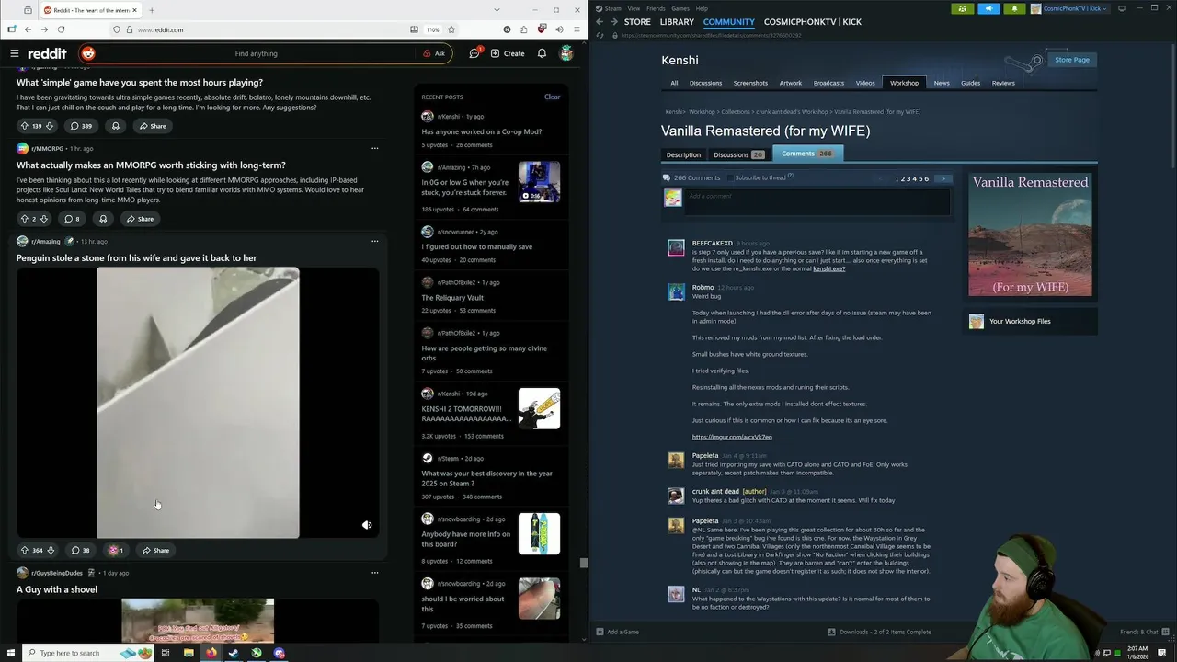Open overflow menu of MMORPG post

click(x=374, y=148)
